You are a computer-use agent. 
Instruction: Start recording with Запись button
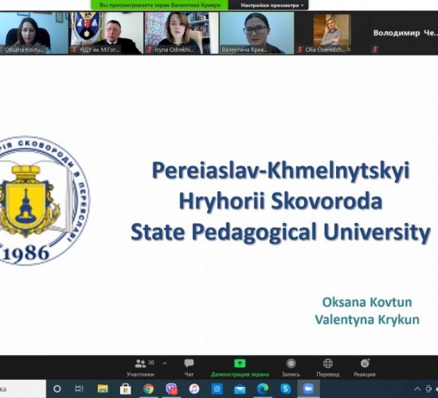[x=291, y=368]
